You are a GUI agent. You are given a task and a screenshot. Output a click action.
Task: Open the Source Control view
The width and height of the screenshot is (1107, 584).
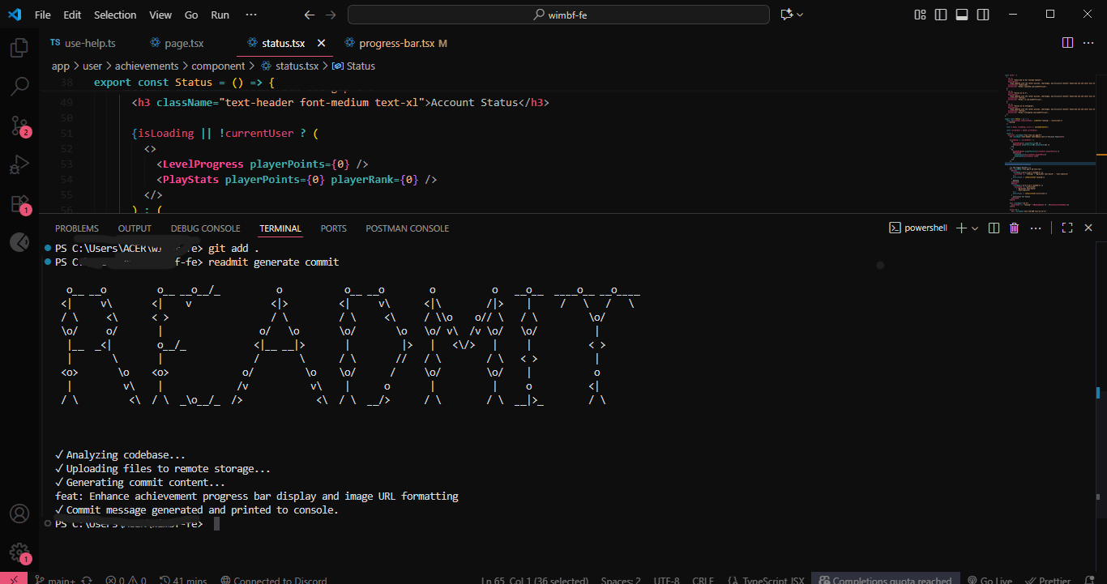pos(19,125)
